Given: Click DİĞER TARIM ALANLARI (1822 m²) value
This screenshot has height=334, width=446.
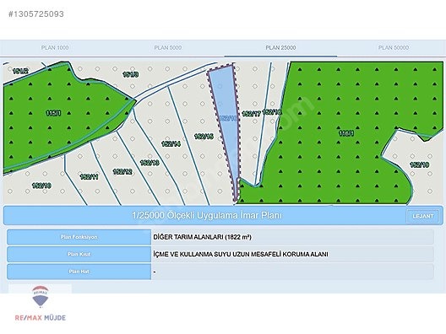Looking at the screenshot, I should point(202,237).
